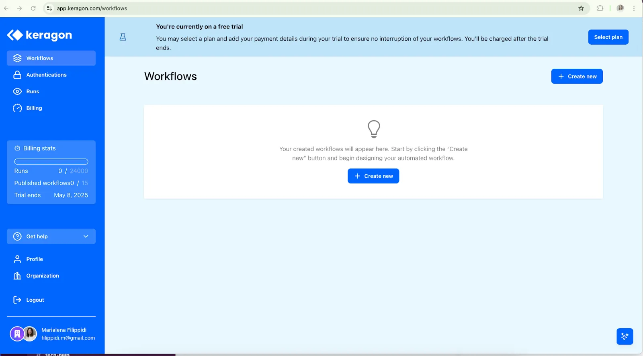Click the 'Published workflows0' text
643x356 pixels.
(x=44, y=183)
